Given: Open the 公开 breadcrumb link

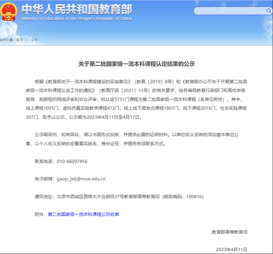Looking at the screenshot, I should [34, 40].
